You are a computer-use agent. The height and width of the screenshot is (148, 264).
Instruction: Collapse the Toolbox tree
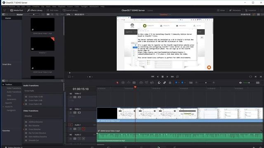click(3, 84)
